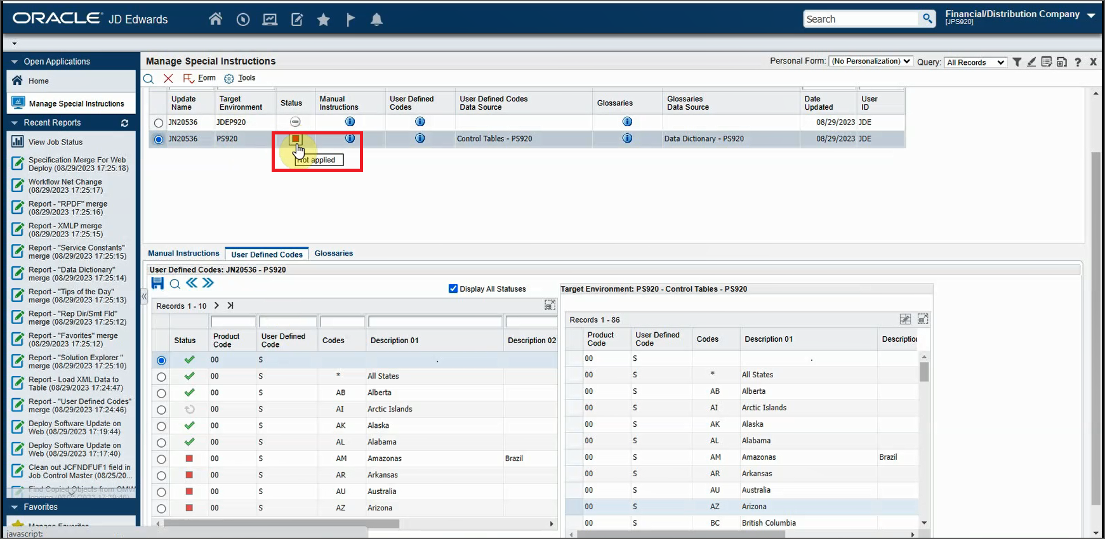Click the next double-arrow in UDC toolbar

[208, 283]
